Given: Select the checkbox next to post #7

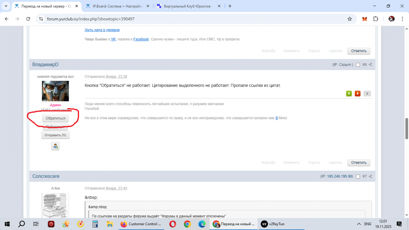Looking at the screenshot, I should pos(358,177).
